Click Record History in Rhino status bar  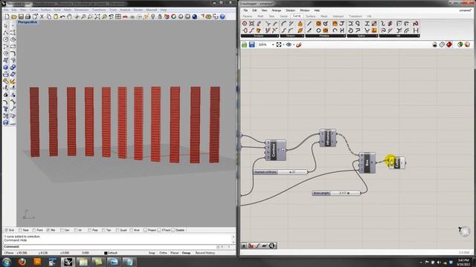(205, 253)
